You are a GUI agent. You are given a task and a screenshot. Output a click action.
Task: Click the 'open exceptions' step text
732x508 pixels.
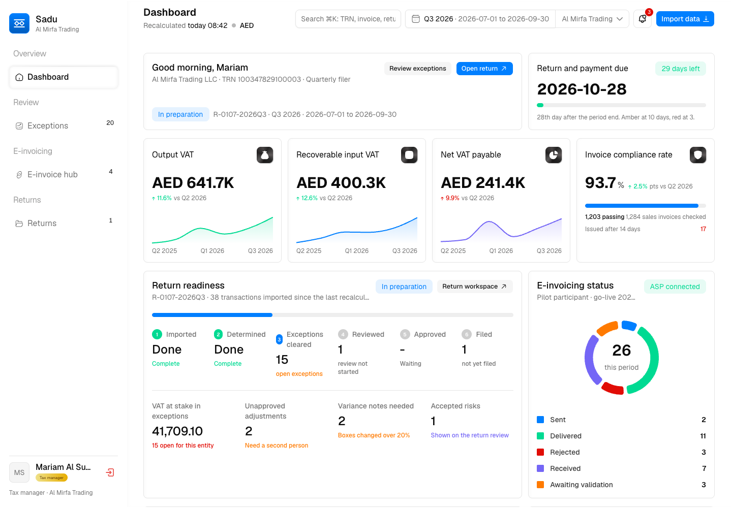[299, 374]
